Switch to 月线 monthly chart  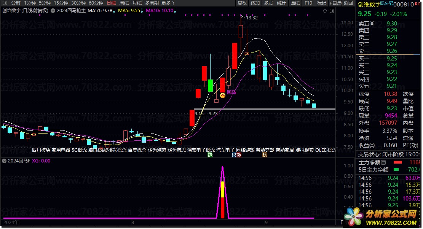137,3
